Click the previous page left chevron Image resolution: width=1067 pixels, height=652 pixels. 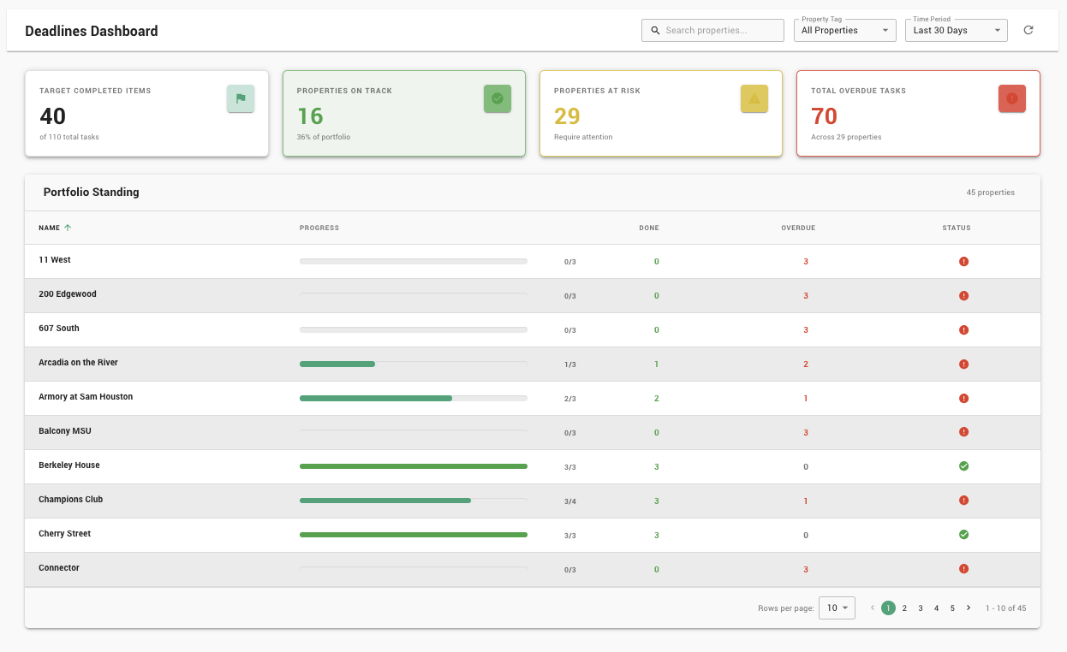point(873,608)
